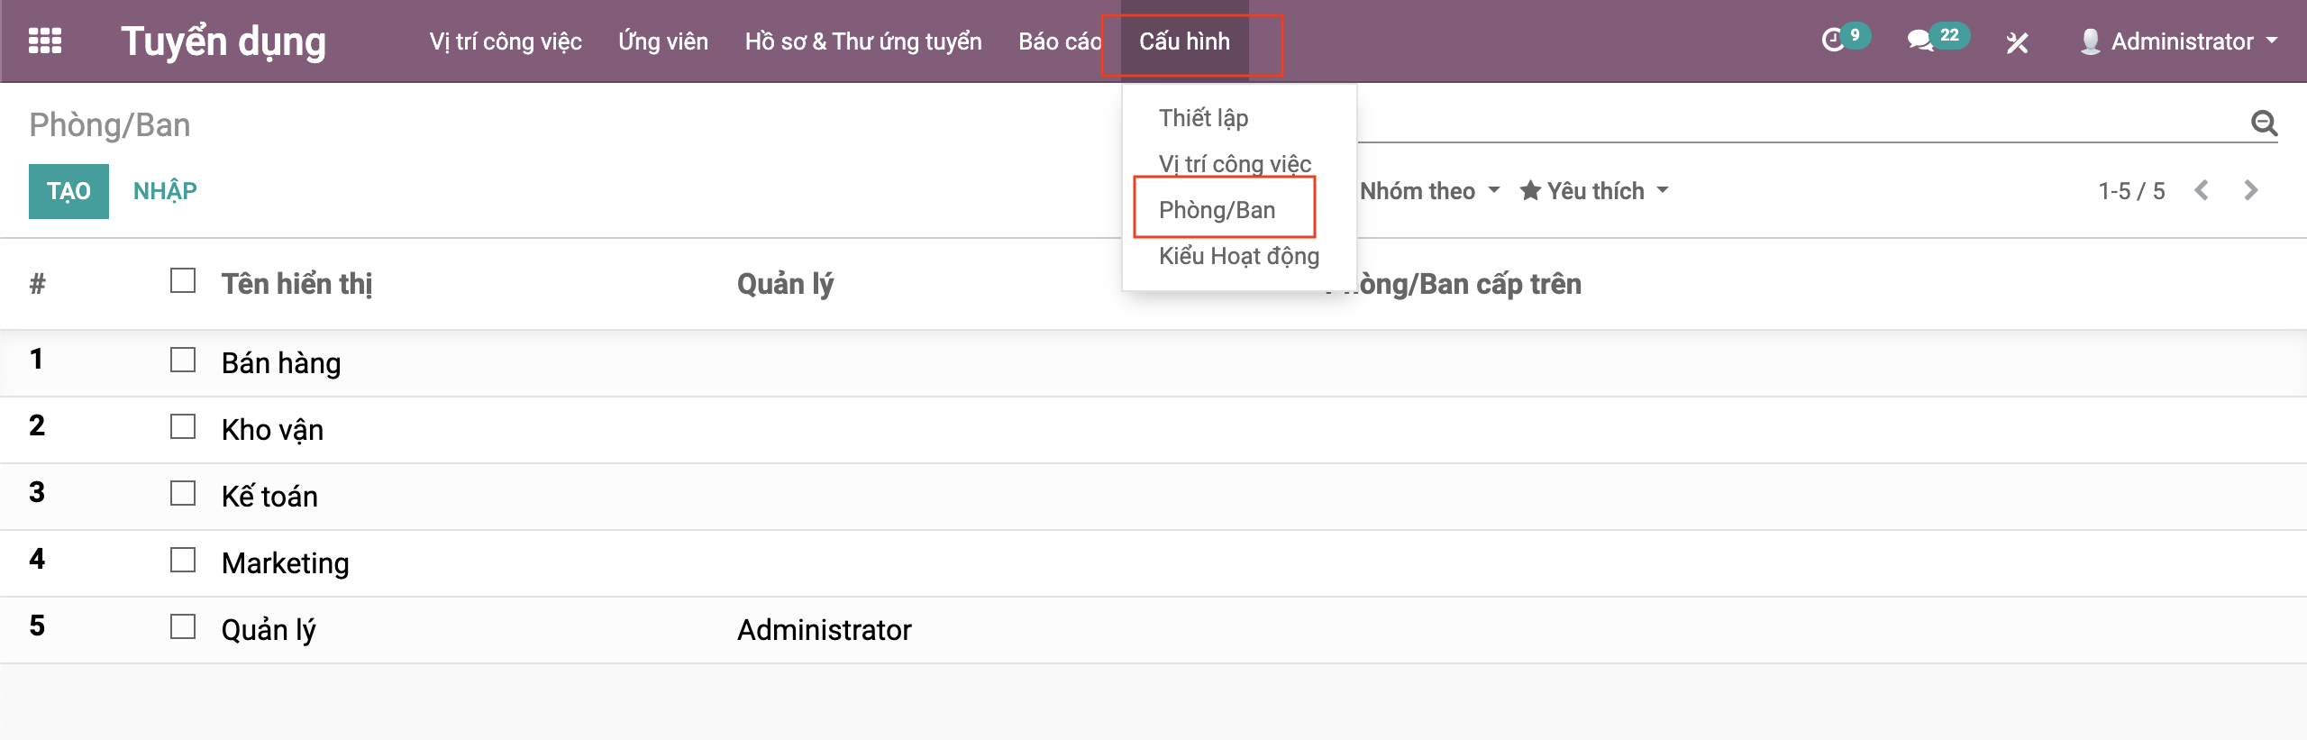Click the Administrator avatar icon
This screenshot has width=2307, height=740.
(2090, 41)
